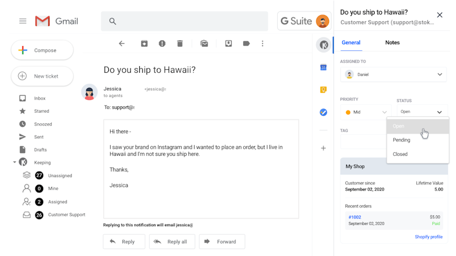Open the Priority Mid dropdown
The height and width of the screenshot is (256, 456).
pos(366,112)
